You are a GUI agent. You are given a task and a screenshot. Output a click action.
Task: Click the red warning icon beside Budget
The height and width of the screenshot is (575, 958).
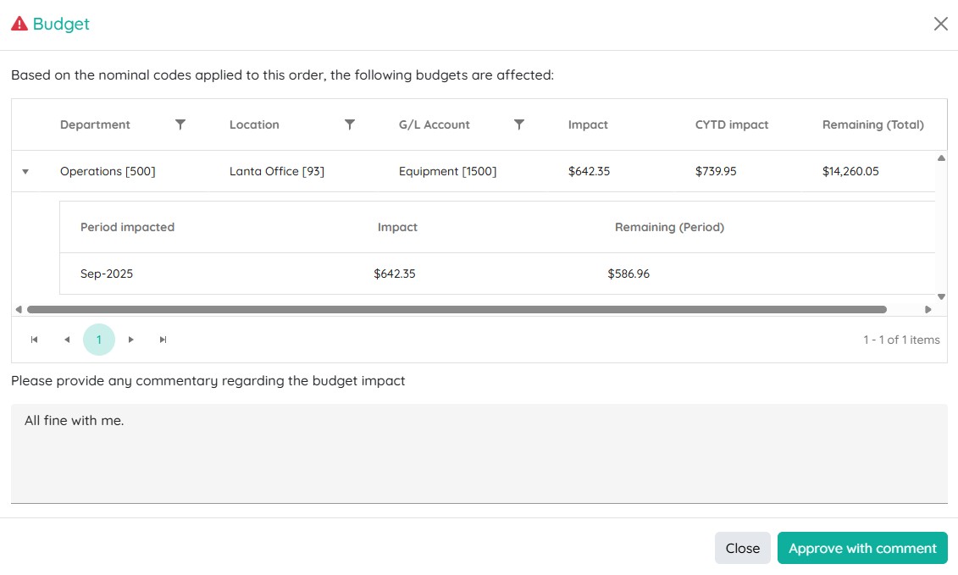pos(19,24)
